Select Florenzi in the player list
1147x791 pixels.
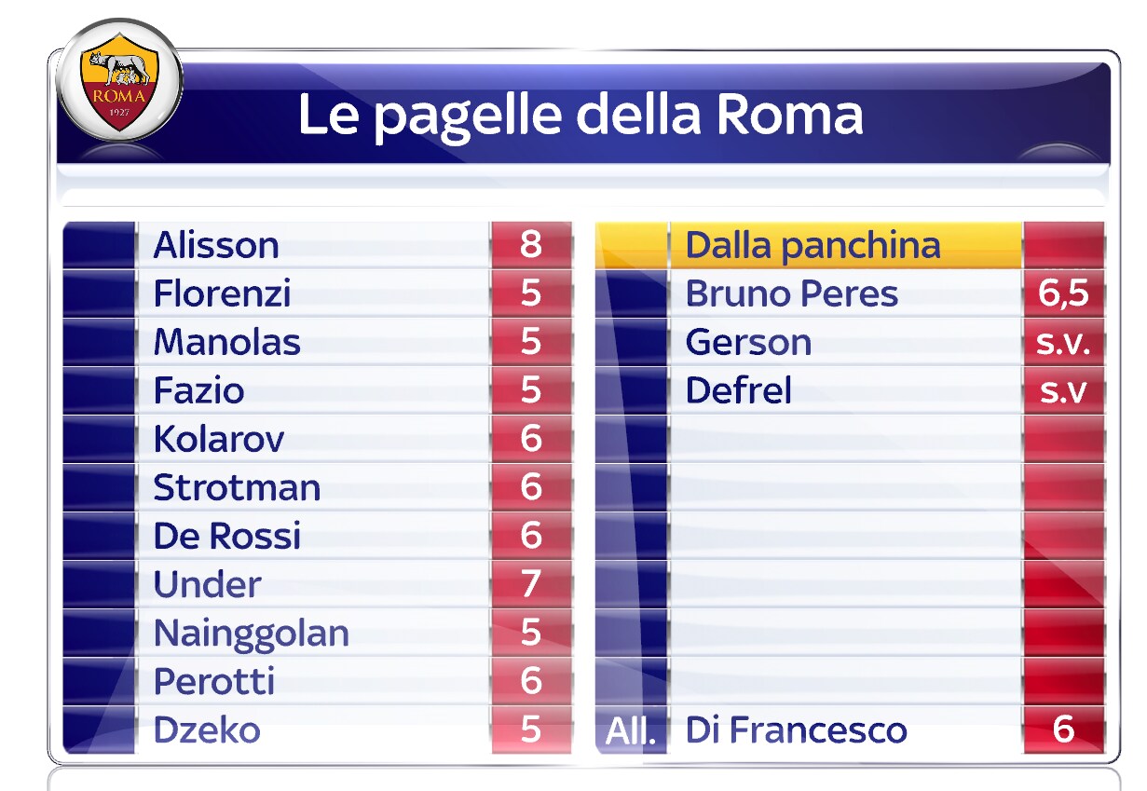coord(222,293)
